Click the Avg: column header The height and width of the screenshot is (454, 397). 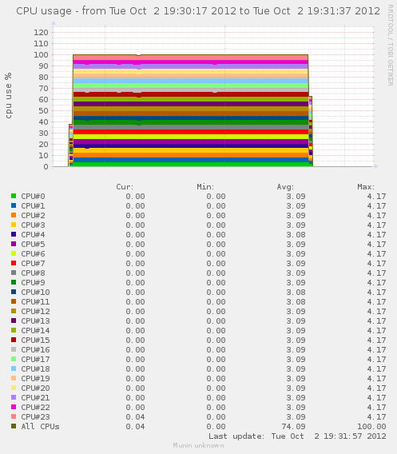click(286, 187)
